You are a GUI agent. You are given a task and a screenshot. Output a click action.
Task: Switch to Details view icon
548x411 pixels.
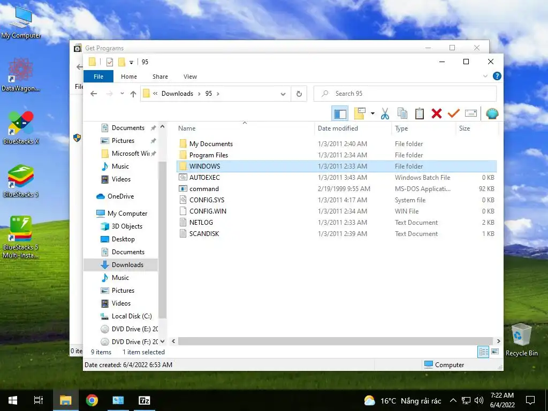(483, 352)
